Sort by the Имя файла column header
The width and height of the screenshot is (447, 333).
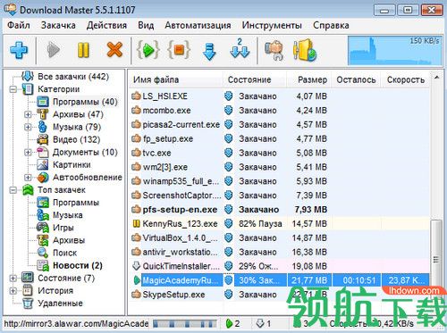click(175, 79)
